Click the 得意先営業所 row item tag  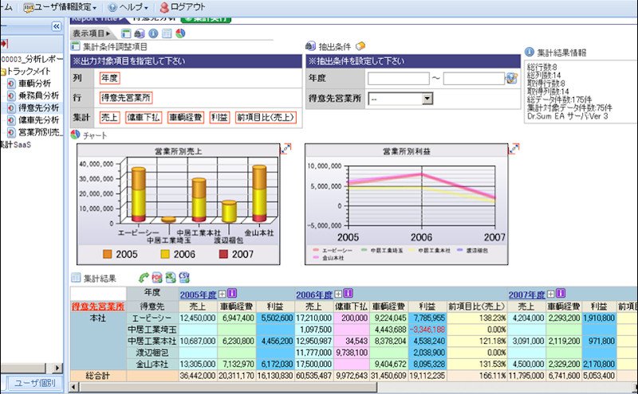(126, 97)
